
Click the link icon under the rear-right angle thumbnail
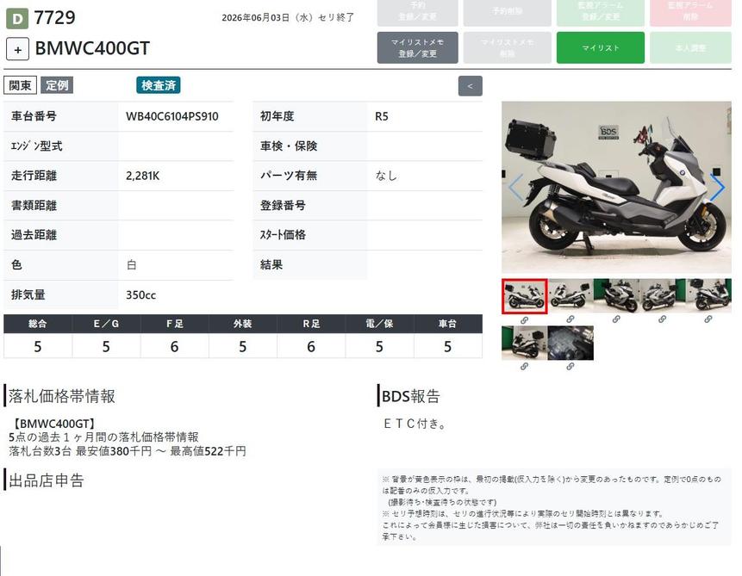coord(708,319)
